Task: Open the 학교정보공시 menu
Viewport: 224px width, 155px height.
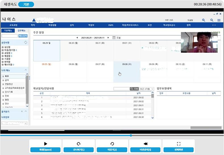Action: point(169,25)
